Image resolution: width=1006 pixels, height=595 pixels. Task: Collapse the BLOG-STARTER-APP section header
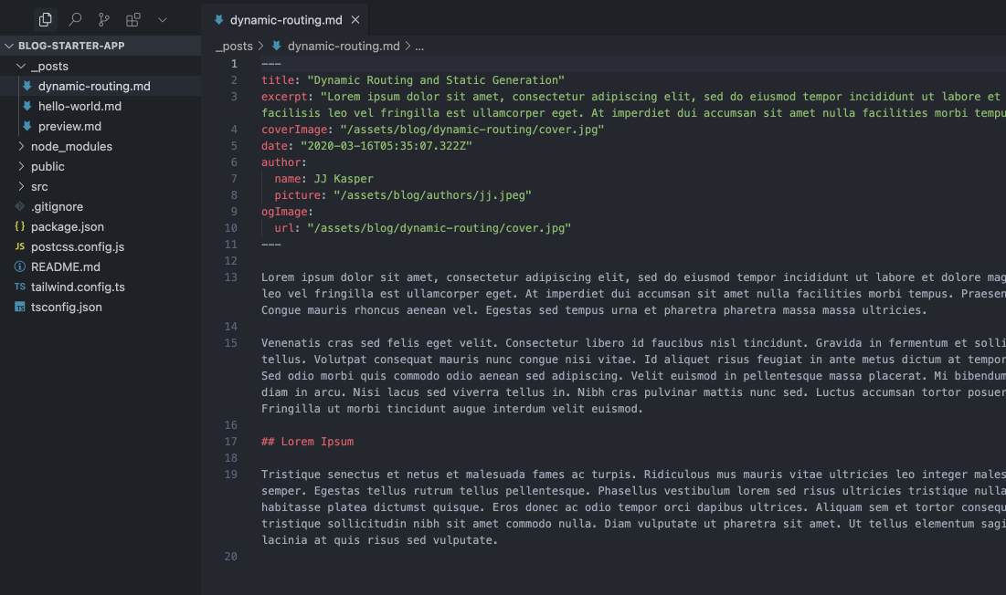71,46
